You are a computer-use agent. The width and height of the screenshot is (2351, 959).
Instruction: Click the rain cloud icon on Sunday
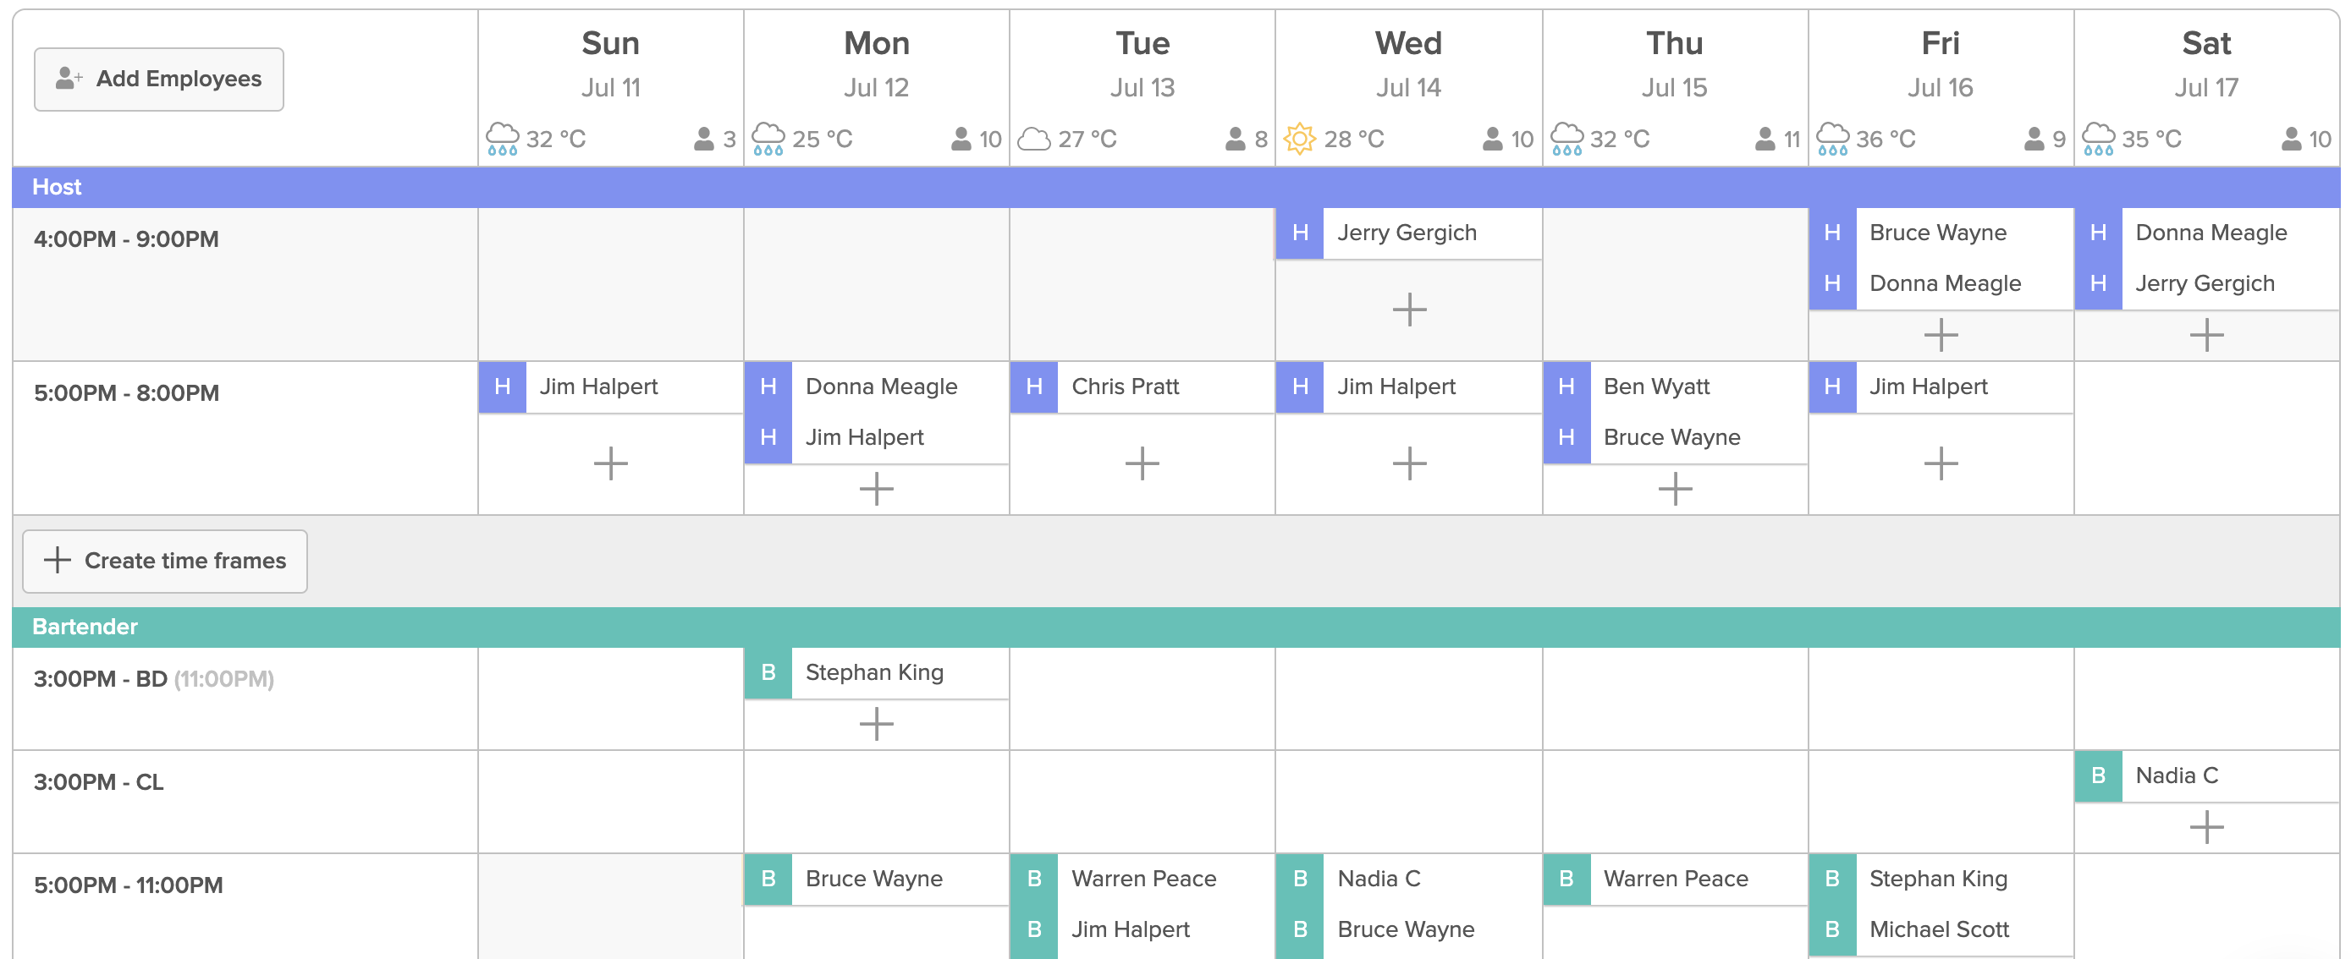coord(502,139)
